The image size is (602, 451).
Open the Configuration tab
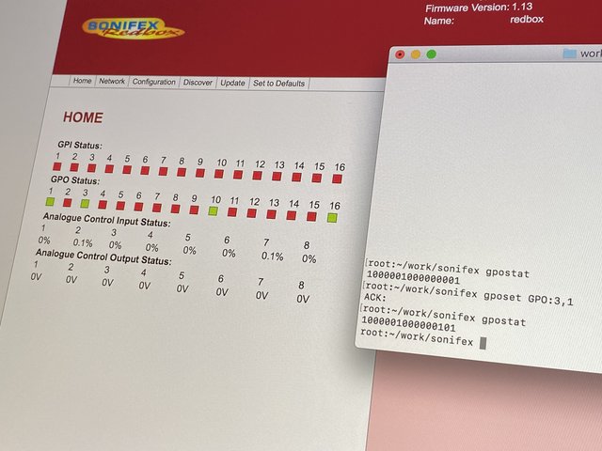pos(153,82)
